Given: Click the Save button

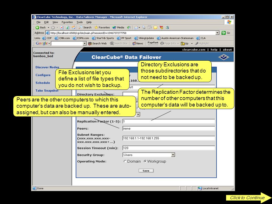Looking at the screenshot, I should coord(146,171).
